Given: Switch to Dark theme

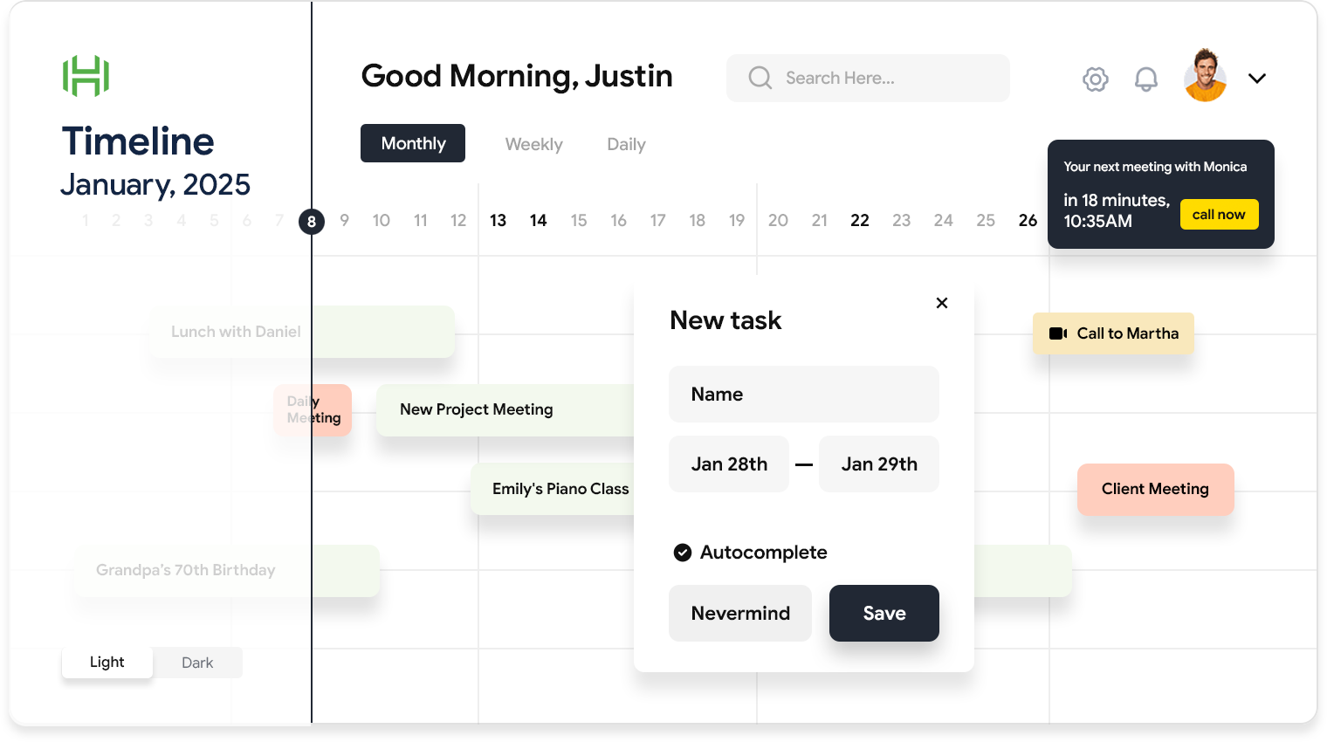Looking at the screenshot, I should pos(197,663).
